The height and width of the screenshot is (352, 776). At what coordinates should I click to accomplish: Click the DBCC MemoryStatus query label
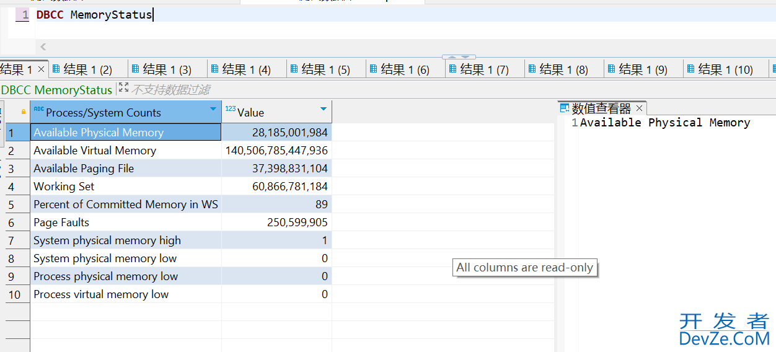[56, 90]
